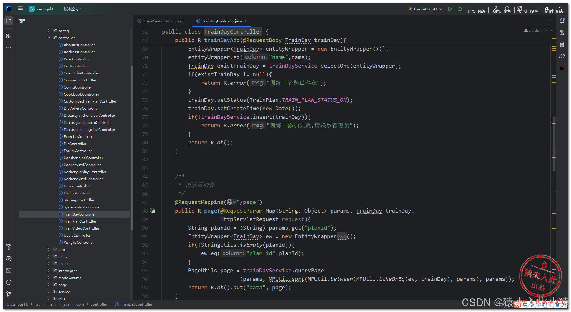Click the editor vertical scrollbar
The height and width of the screenshot is (312, 571).
554,144
